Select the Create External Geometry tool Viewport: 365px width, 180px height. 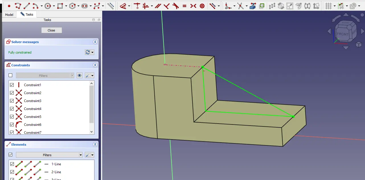(253, 6)
